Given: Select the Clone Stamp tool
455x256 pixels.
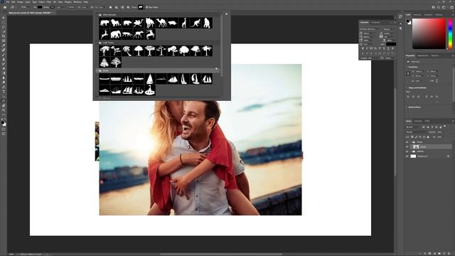Looking at the screenshot, I should point(4,60).
